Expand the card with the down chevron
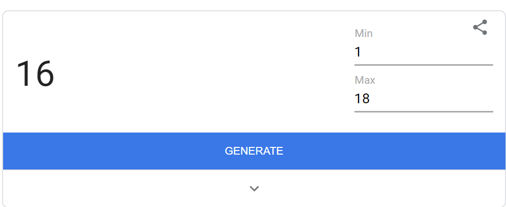The height and width of the screenshot is (207, 506). [x=254, y=189]
